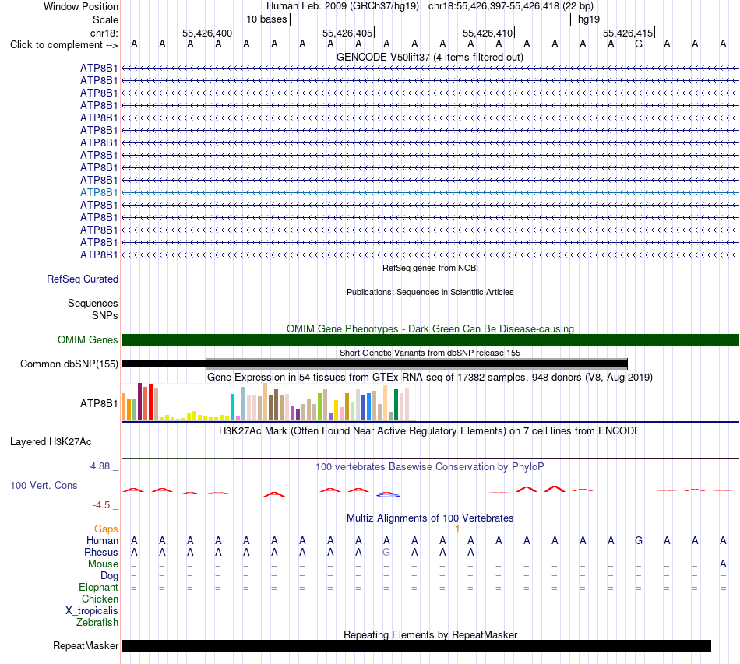Click the Human species row label
The image size is (740, 664).
point(102,540)
